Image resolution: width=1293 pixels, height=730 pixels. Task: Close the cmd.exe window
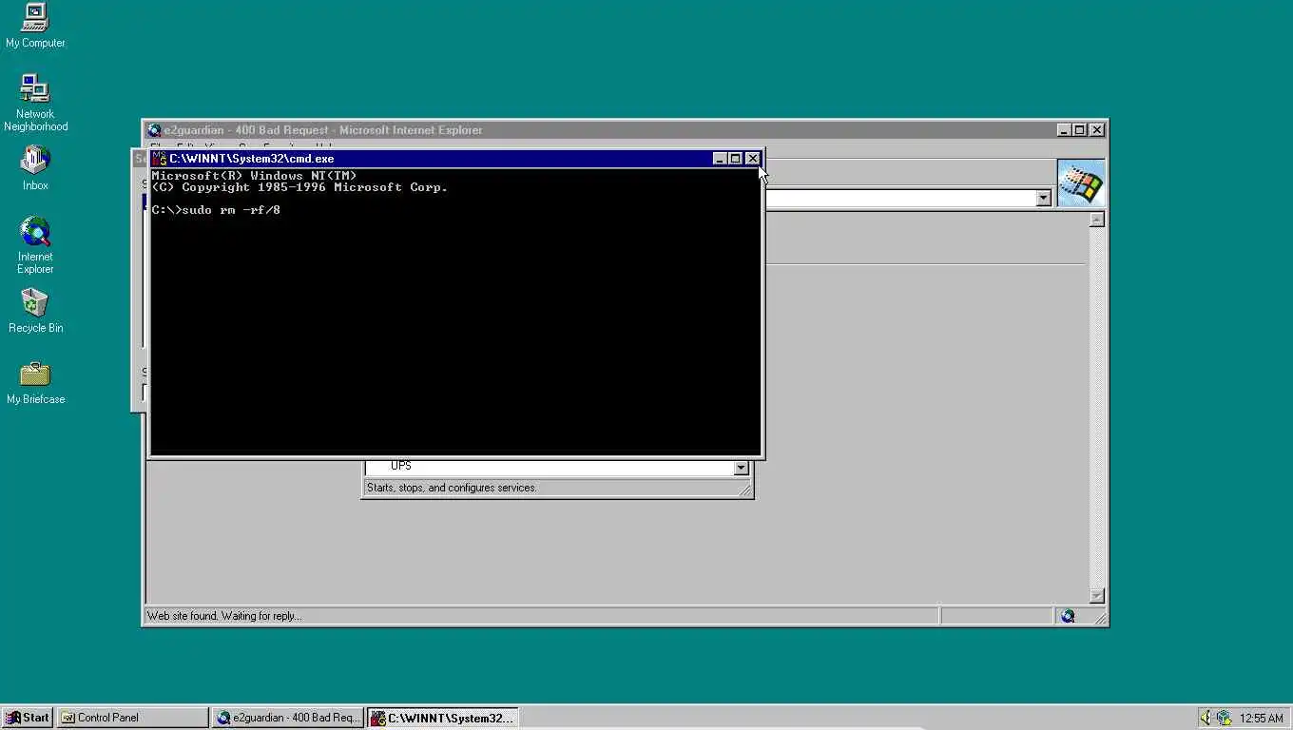[753, 159]
